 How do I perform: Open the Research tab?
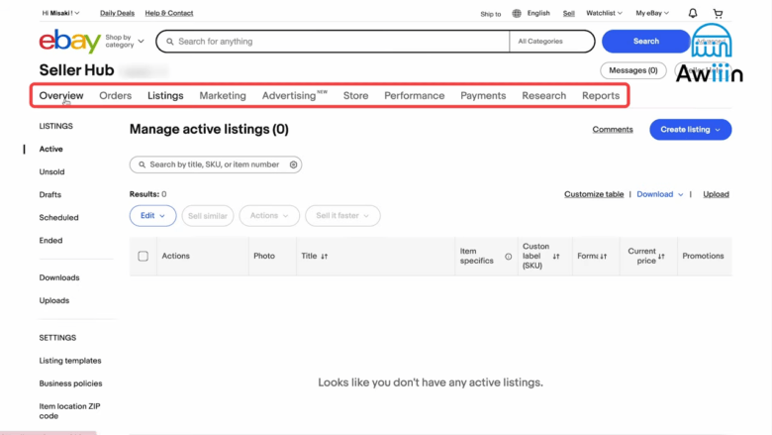(543, 95)
